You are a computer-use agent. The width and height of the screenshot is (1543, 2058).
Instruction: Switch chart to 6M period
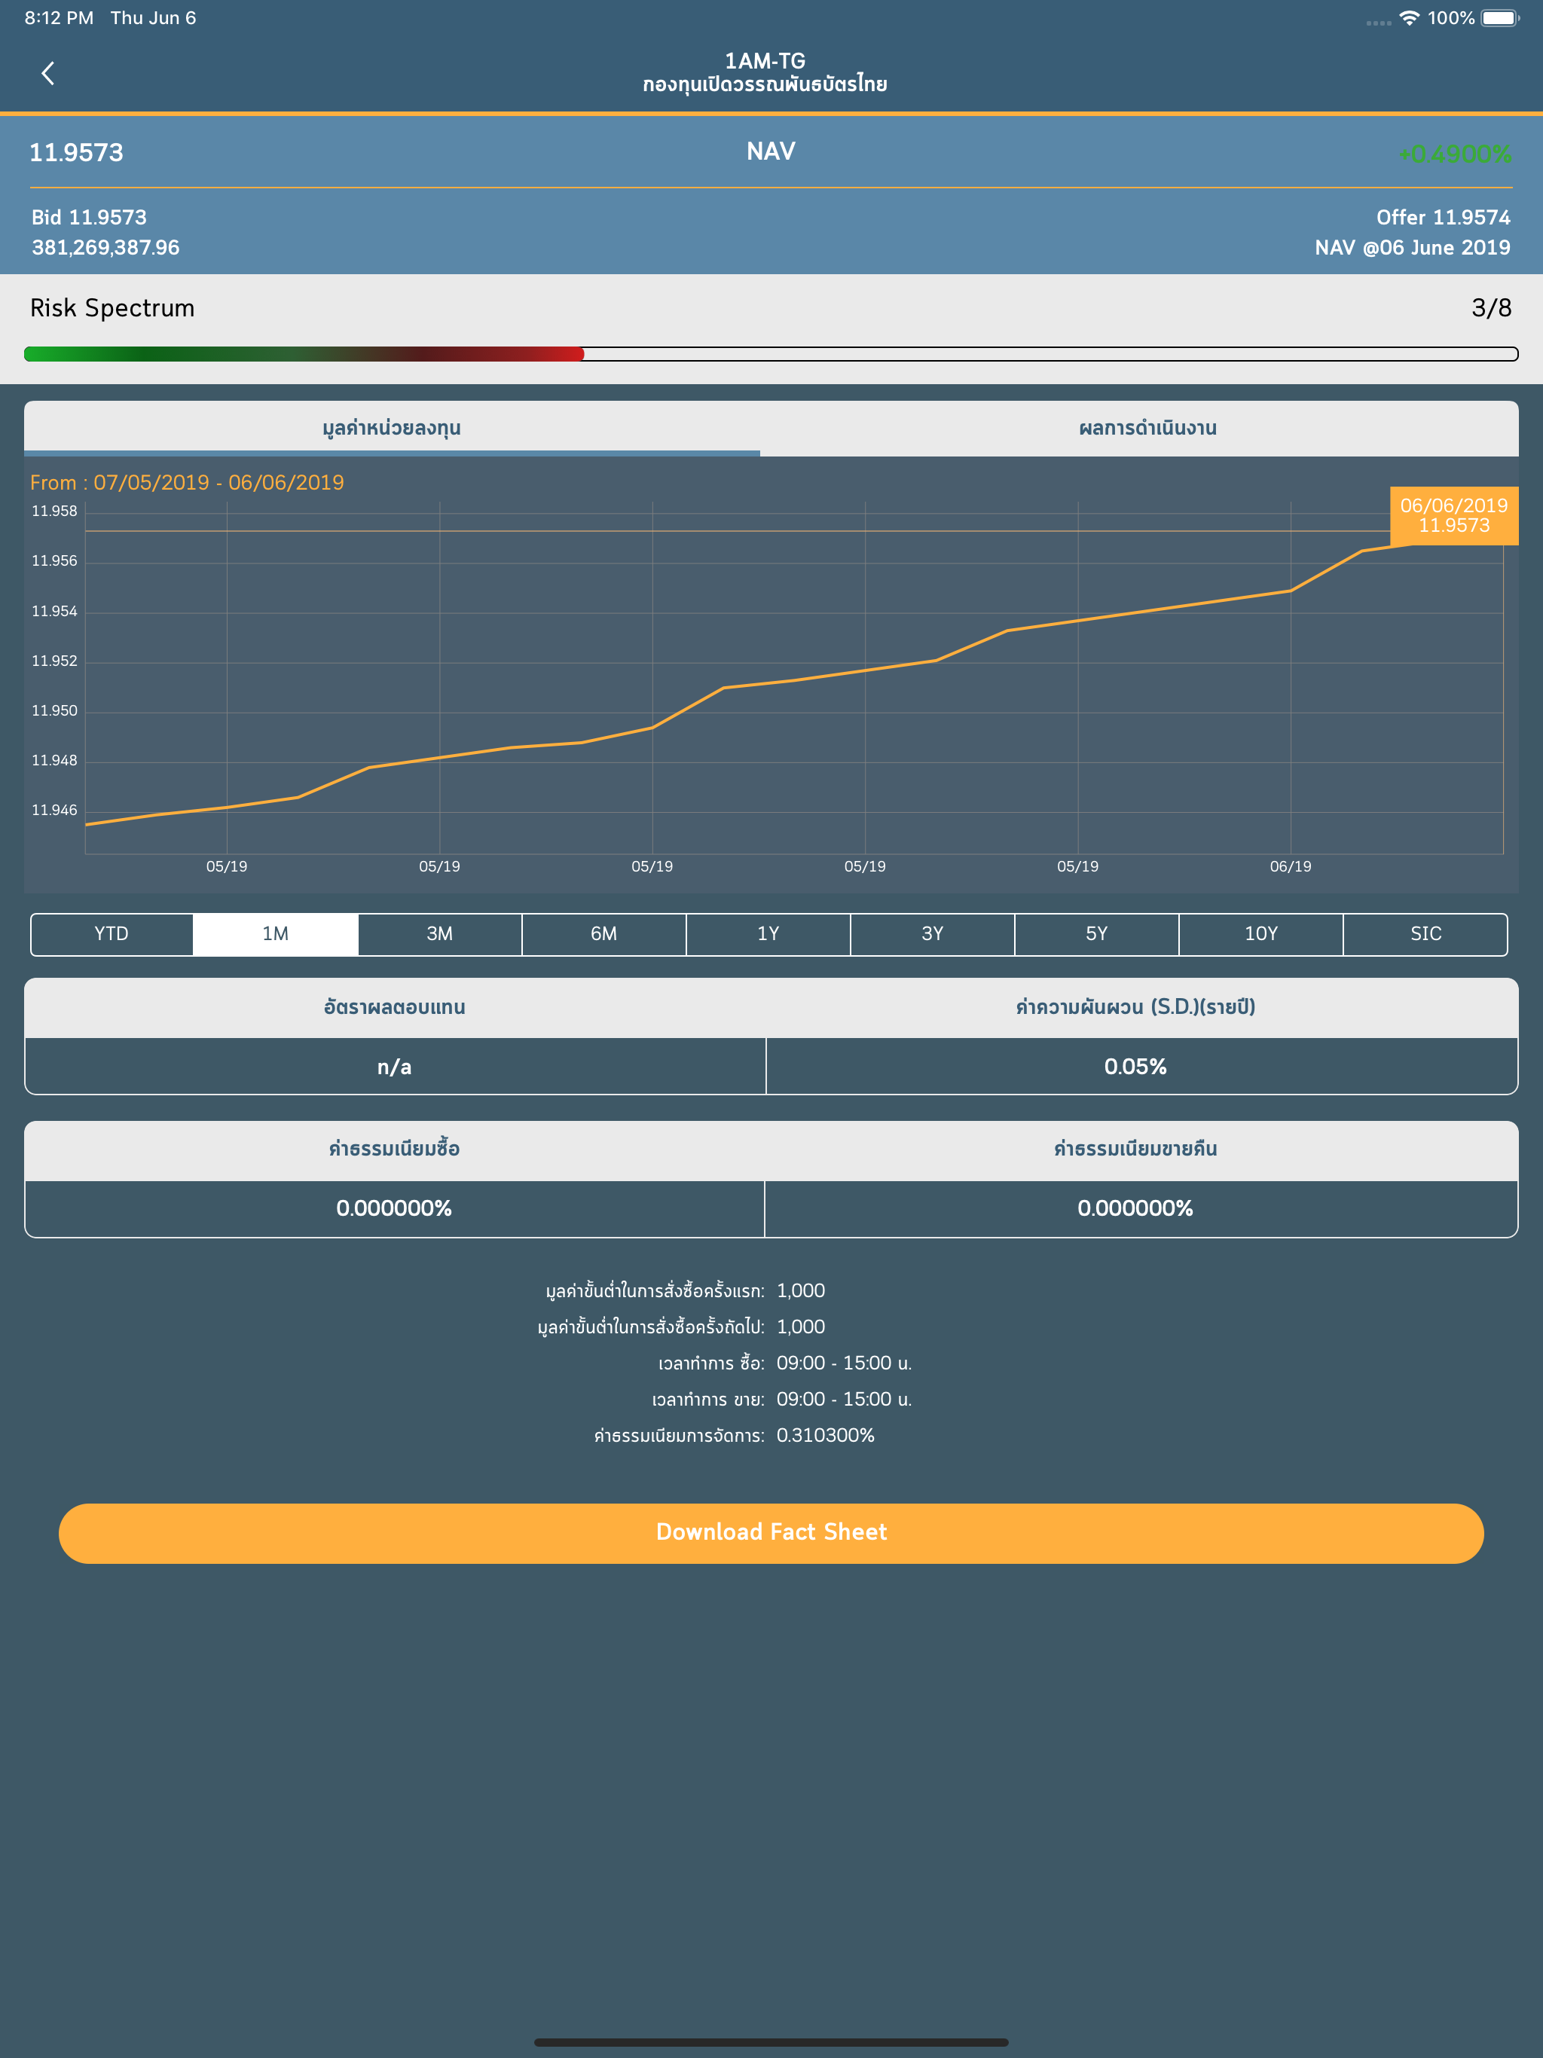tap(604, 934)
